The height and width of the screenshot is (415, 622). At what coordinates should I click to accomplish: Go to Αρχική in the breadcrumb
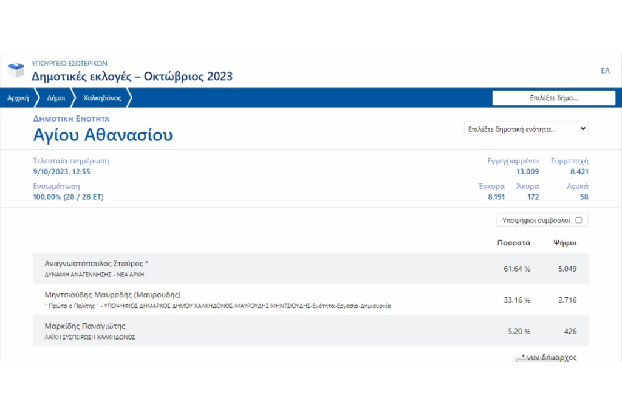pyautogui.click(x=18, y=98)
